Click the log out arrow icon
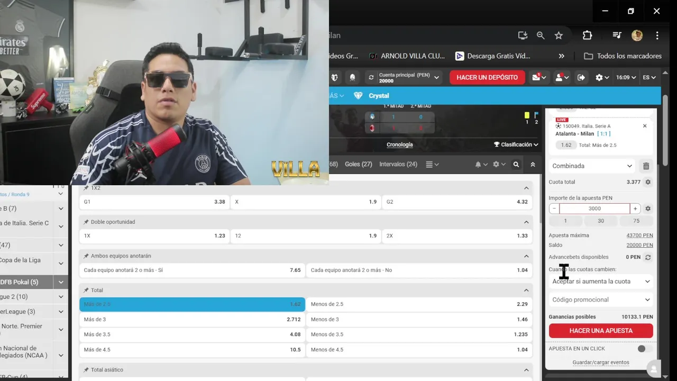Image resolution: width=677 pixels, height=381 pixels. (581, 77)
